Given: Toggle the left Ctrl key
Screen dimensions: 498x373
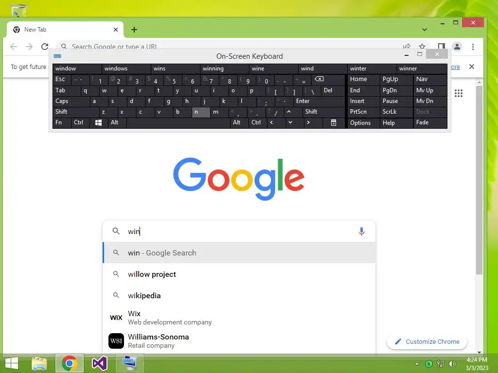Looking at the screenshot, I should coord(80,122).
